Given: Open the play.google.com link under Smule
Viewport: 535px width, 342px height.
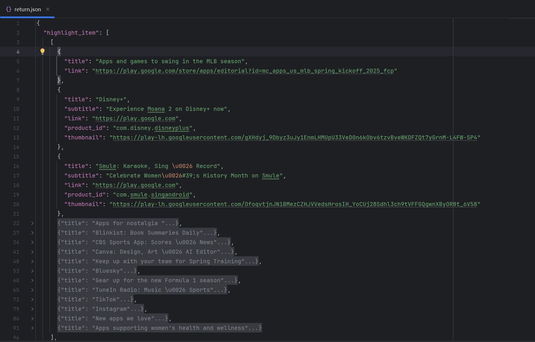Looking at the screenshot, I should coord(135,185).
